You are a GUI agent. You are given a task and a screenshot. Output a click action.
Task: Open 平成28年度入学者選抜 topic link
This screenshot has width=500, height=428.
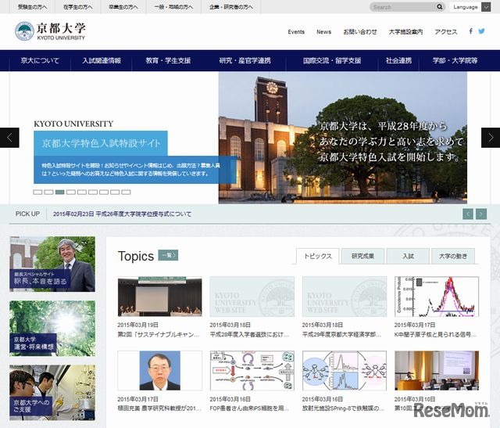(249, 334)
